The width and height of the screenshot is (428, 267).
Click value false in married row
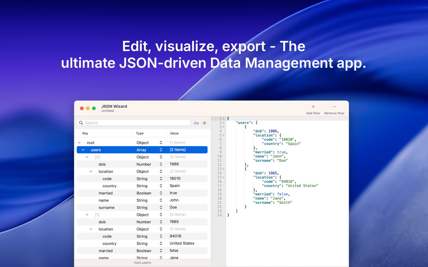(x=174, y=251)
